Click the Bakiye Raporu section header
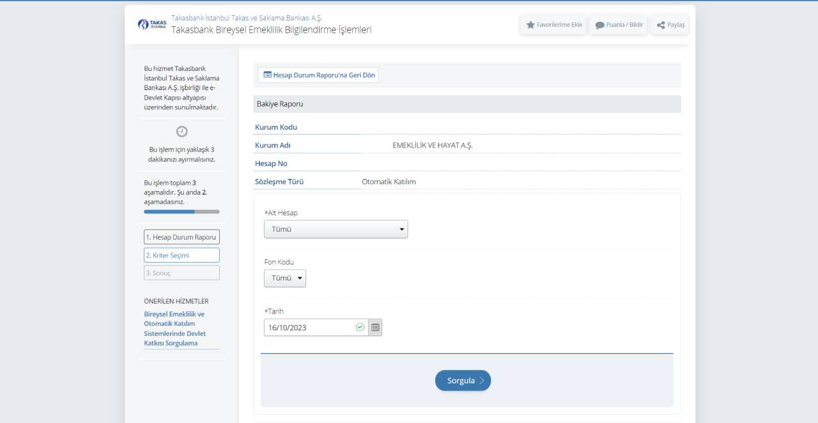The height and width of the screenshot is (423, 818). point(467,104)
